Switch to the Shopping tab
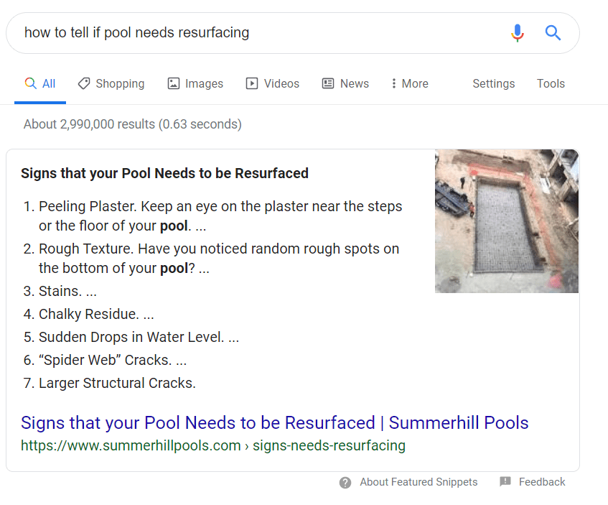The height and width of the screenshot is (505, 608). (111, 83)
